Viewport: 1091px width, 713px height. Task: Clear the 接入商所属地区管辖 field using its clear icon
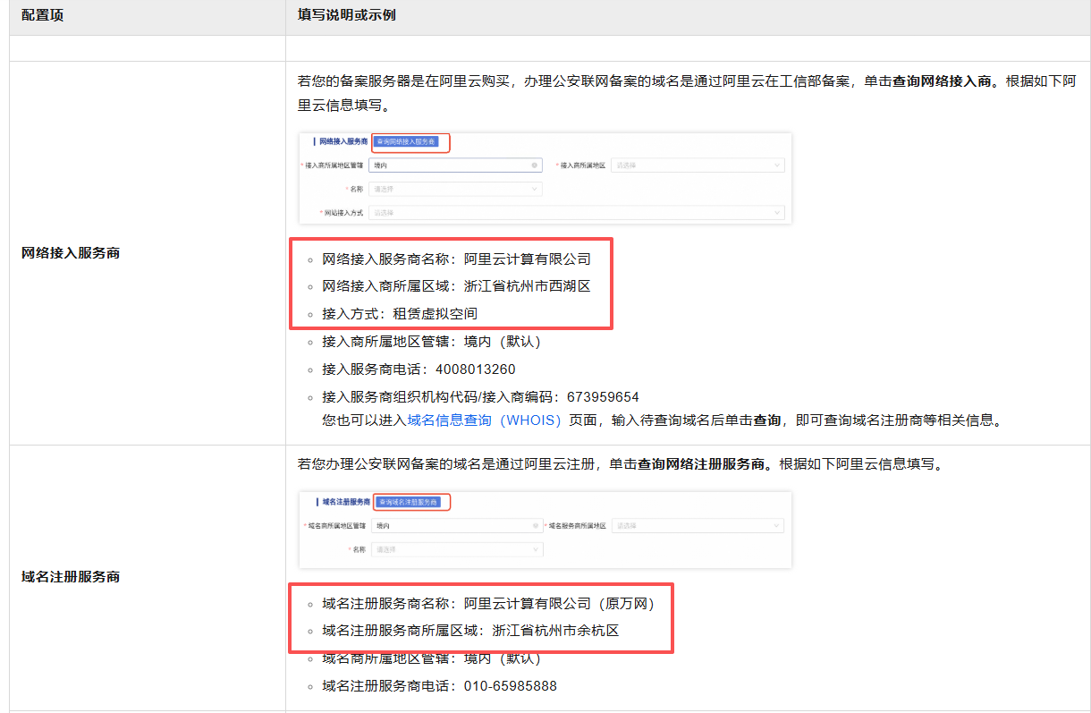click(535, 166)
